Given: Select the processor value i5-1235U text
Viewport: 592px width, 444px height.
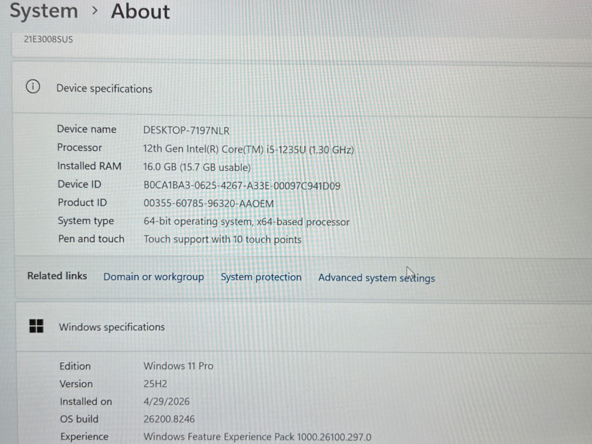Looking at the screenshot, I should pyautogui.click(x=248, y=149).
